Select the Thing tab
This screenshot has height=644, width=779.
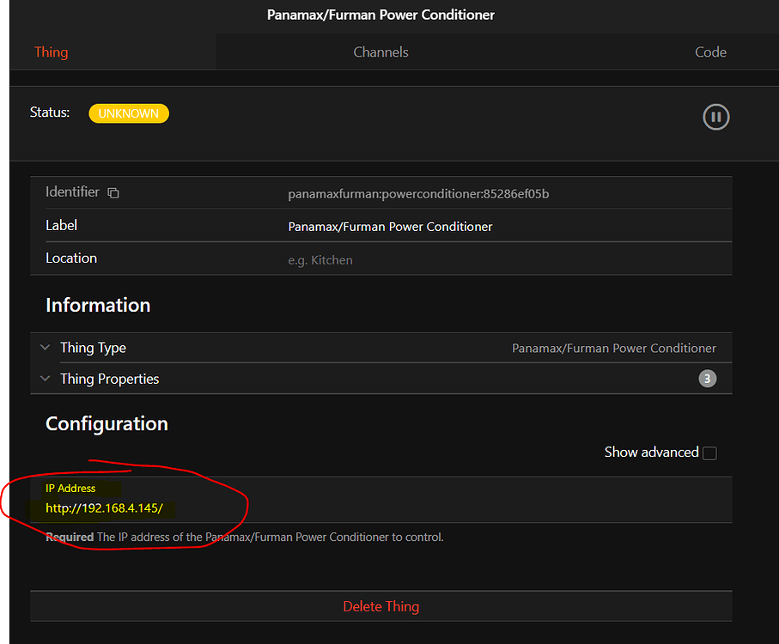51,52
